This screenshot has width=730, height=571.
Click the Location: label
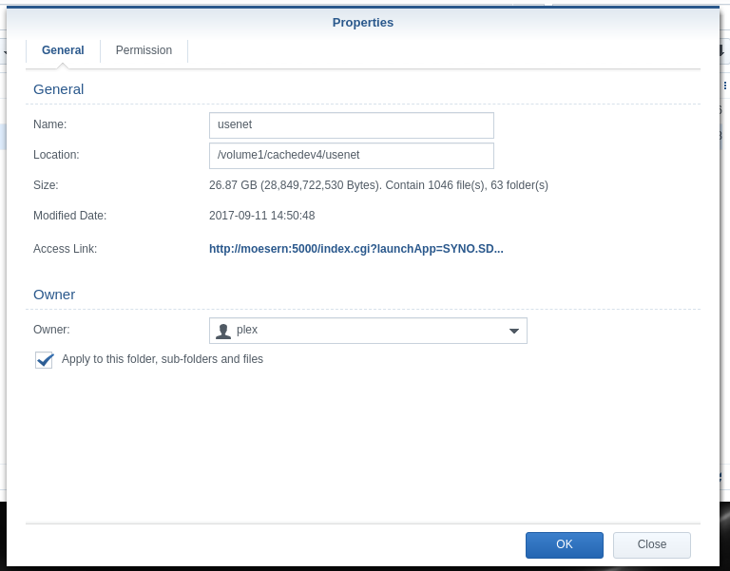point(56,155)
